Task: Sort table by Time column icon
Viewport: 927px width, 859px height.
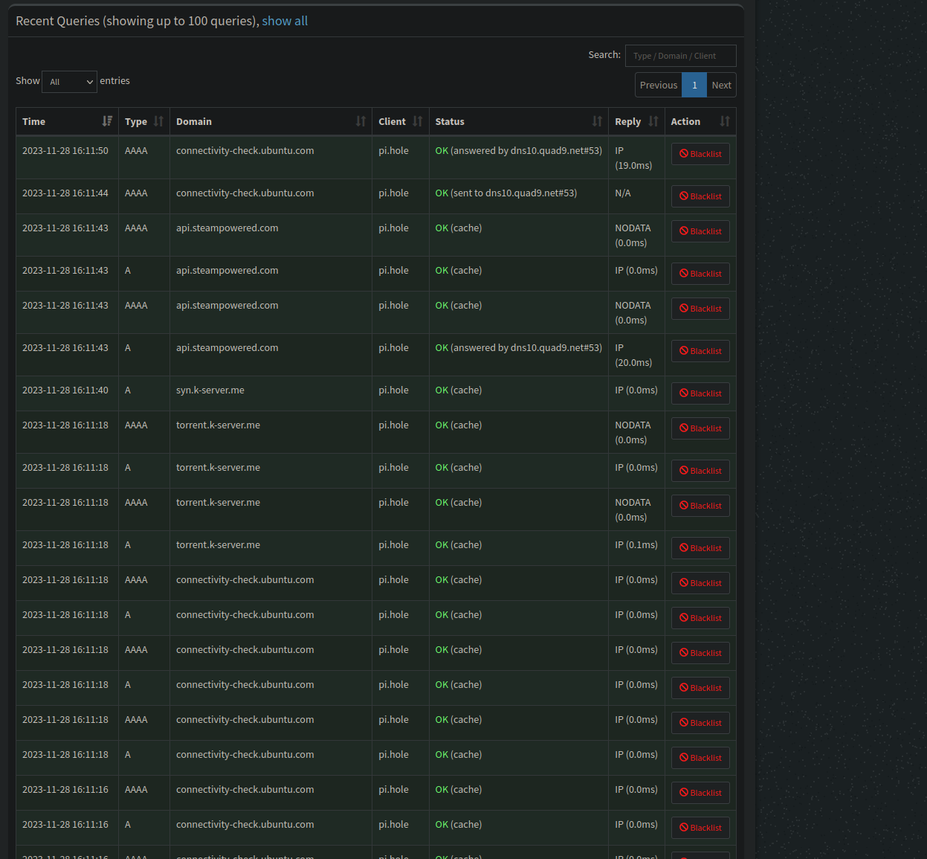Action: [x=107, y=121]
